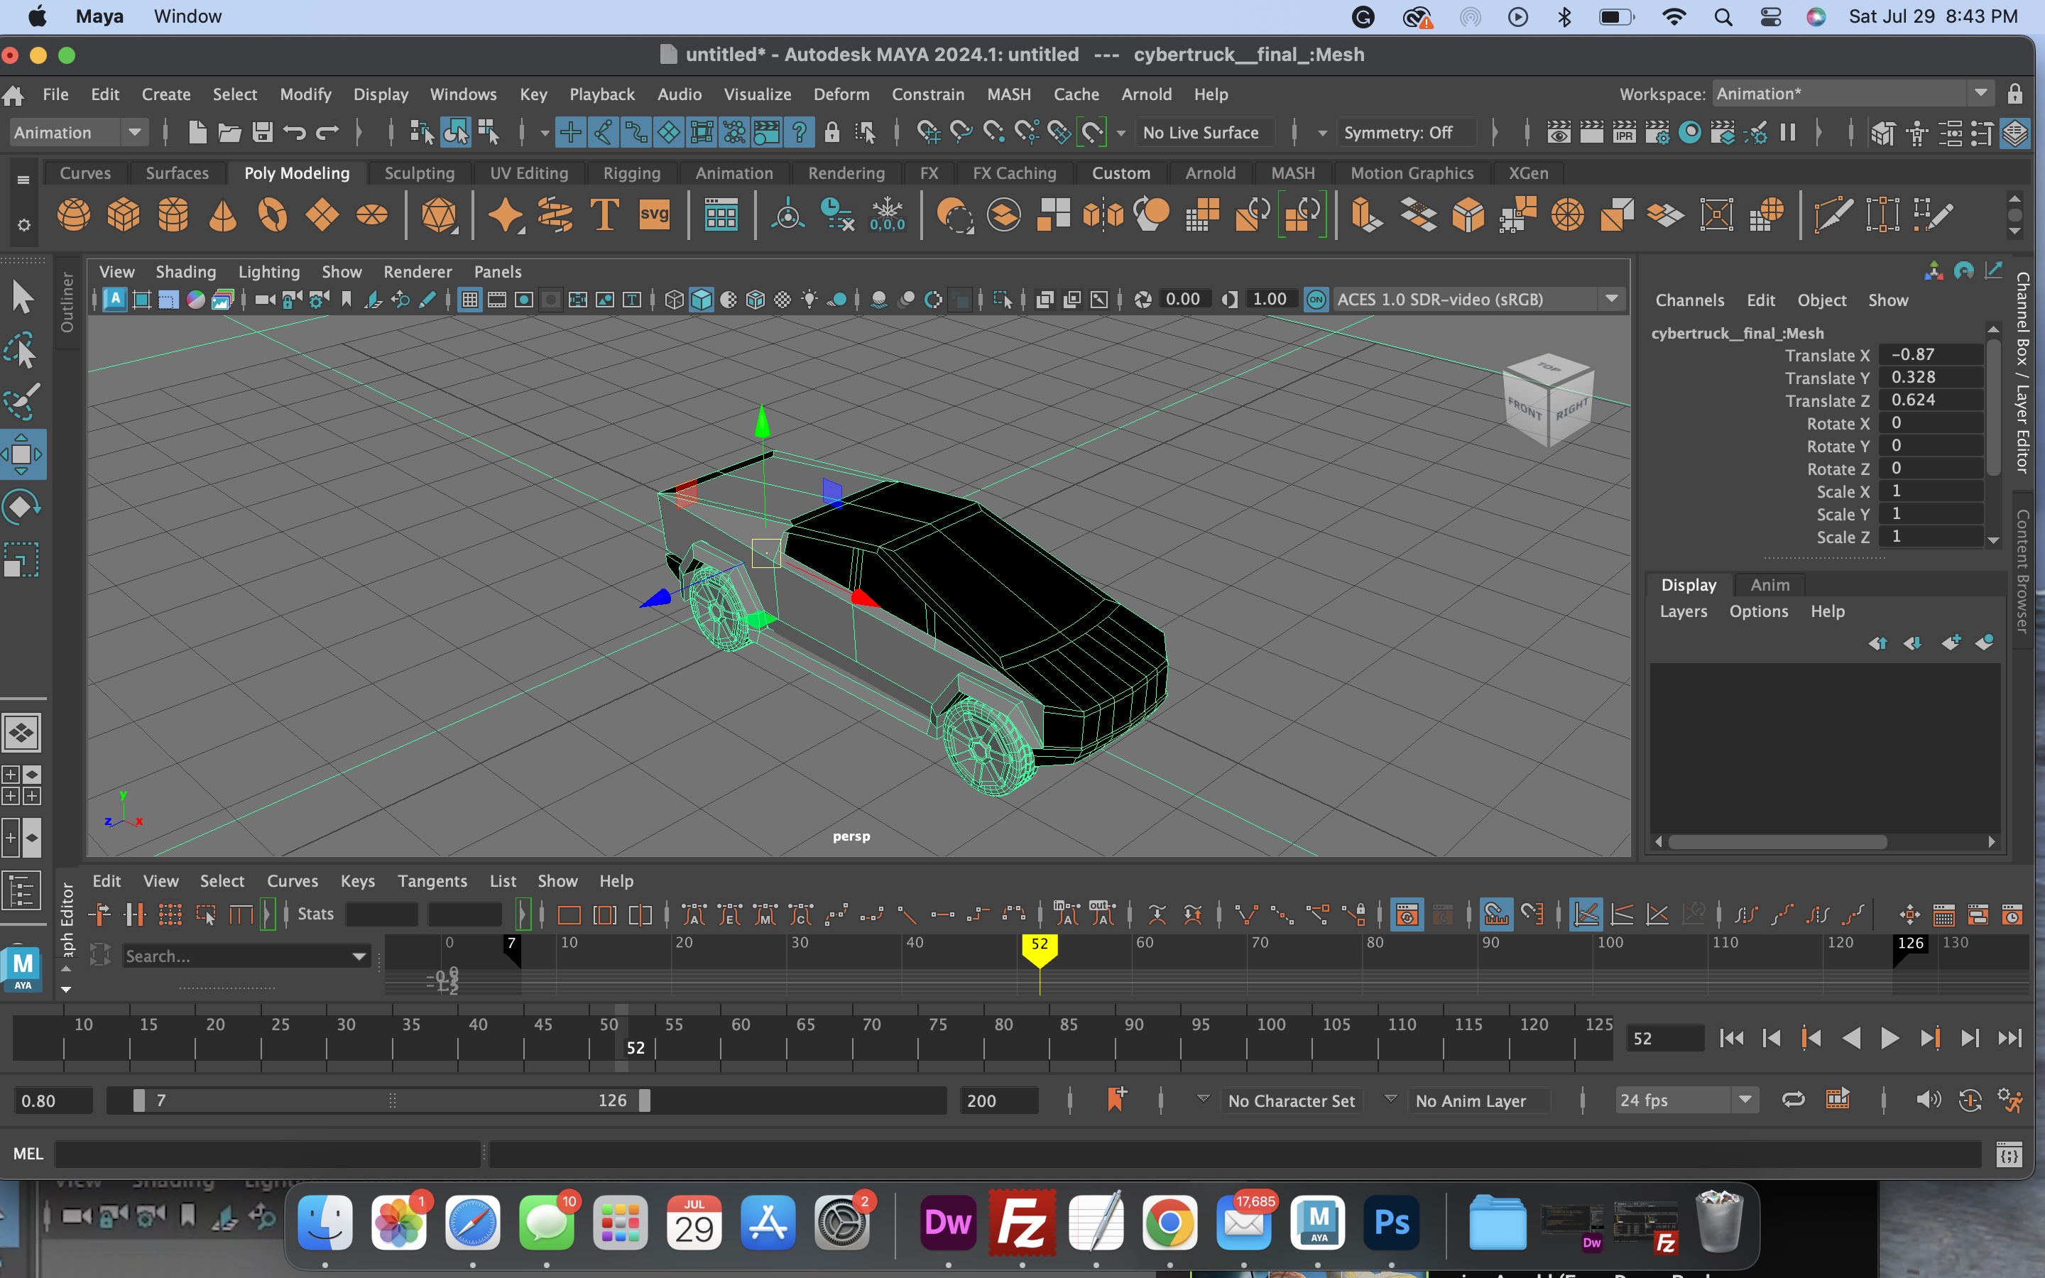Open the viewport Shading menu
Viewport: 2045px width, 1278px height.
(186, 271)
